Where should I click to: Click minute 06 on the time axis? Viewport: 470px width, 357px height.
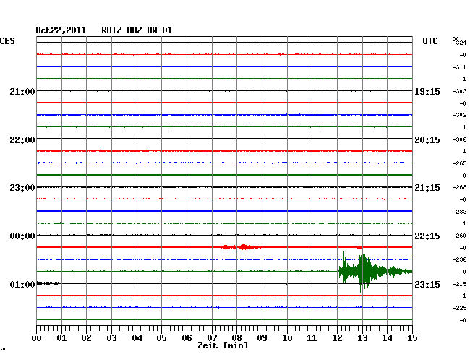click(x=187, y=337)
